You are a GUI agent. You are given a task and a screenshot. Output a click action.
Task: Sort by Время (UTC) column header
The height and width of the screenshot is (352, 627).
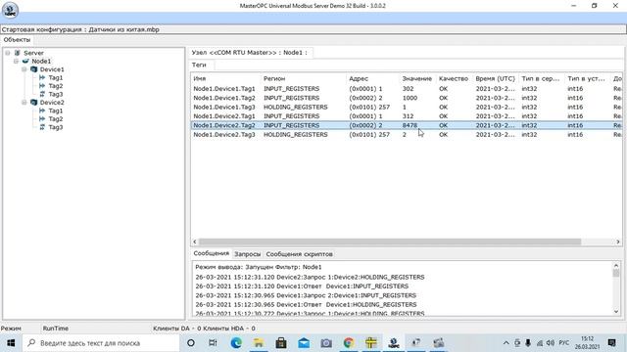coord(496,78)
